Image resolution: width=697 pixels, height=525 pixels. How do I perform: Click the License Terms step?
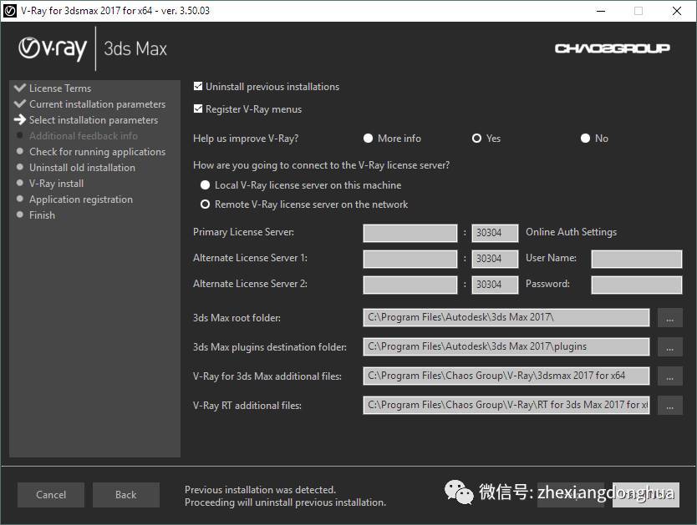(60, 88)
